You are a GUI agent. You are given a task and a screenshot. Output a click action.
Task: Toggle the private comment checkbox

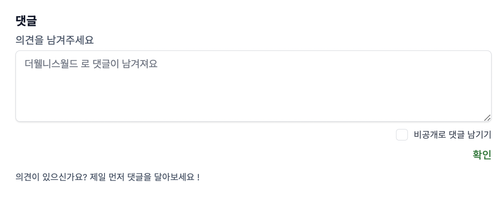[402, 135]
